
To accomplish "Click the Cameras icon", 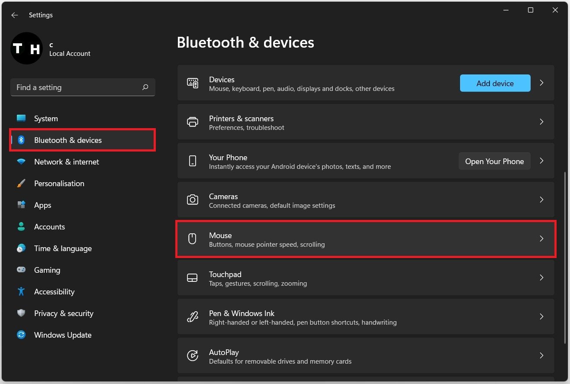I will [192, 200].
